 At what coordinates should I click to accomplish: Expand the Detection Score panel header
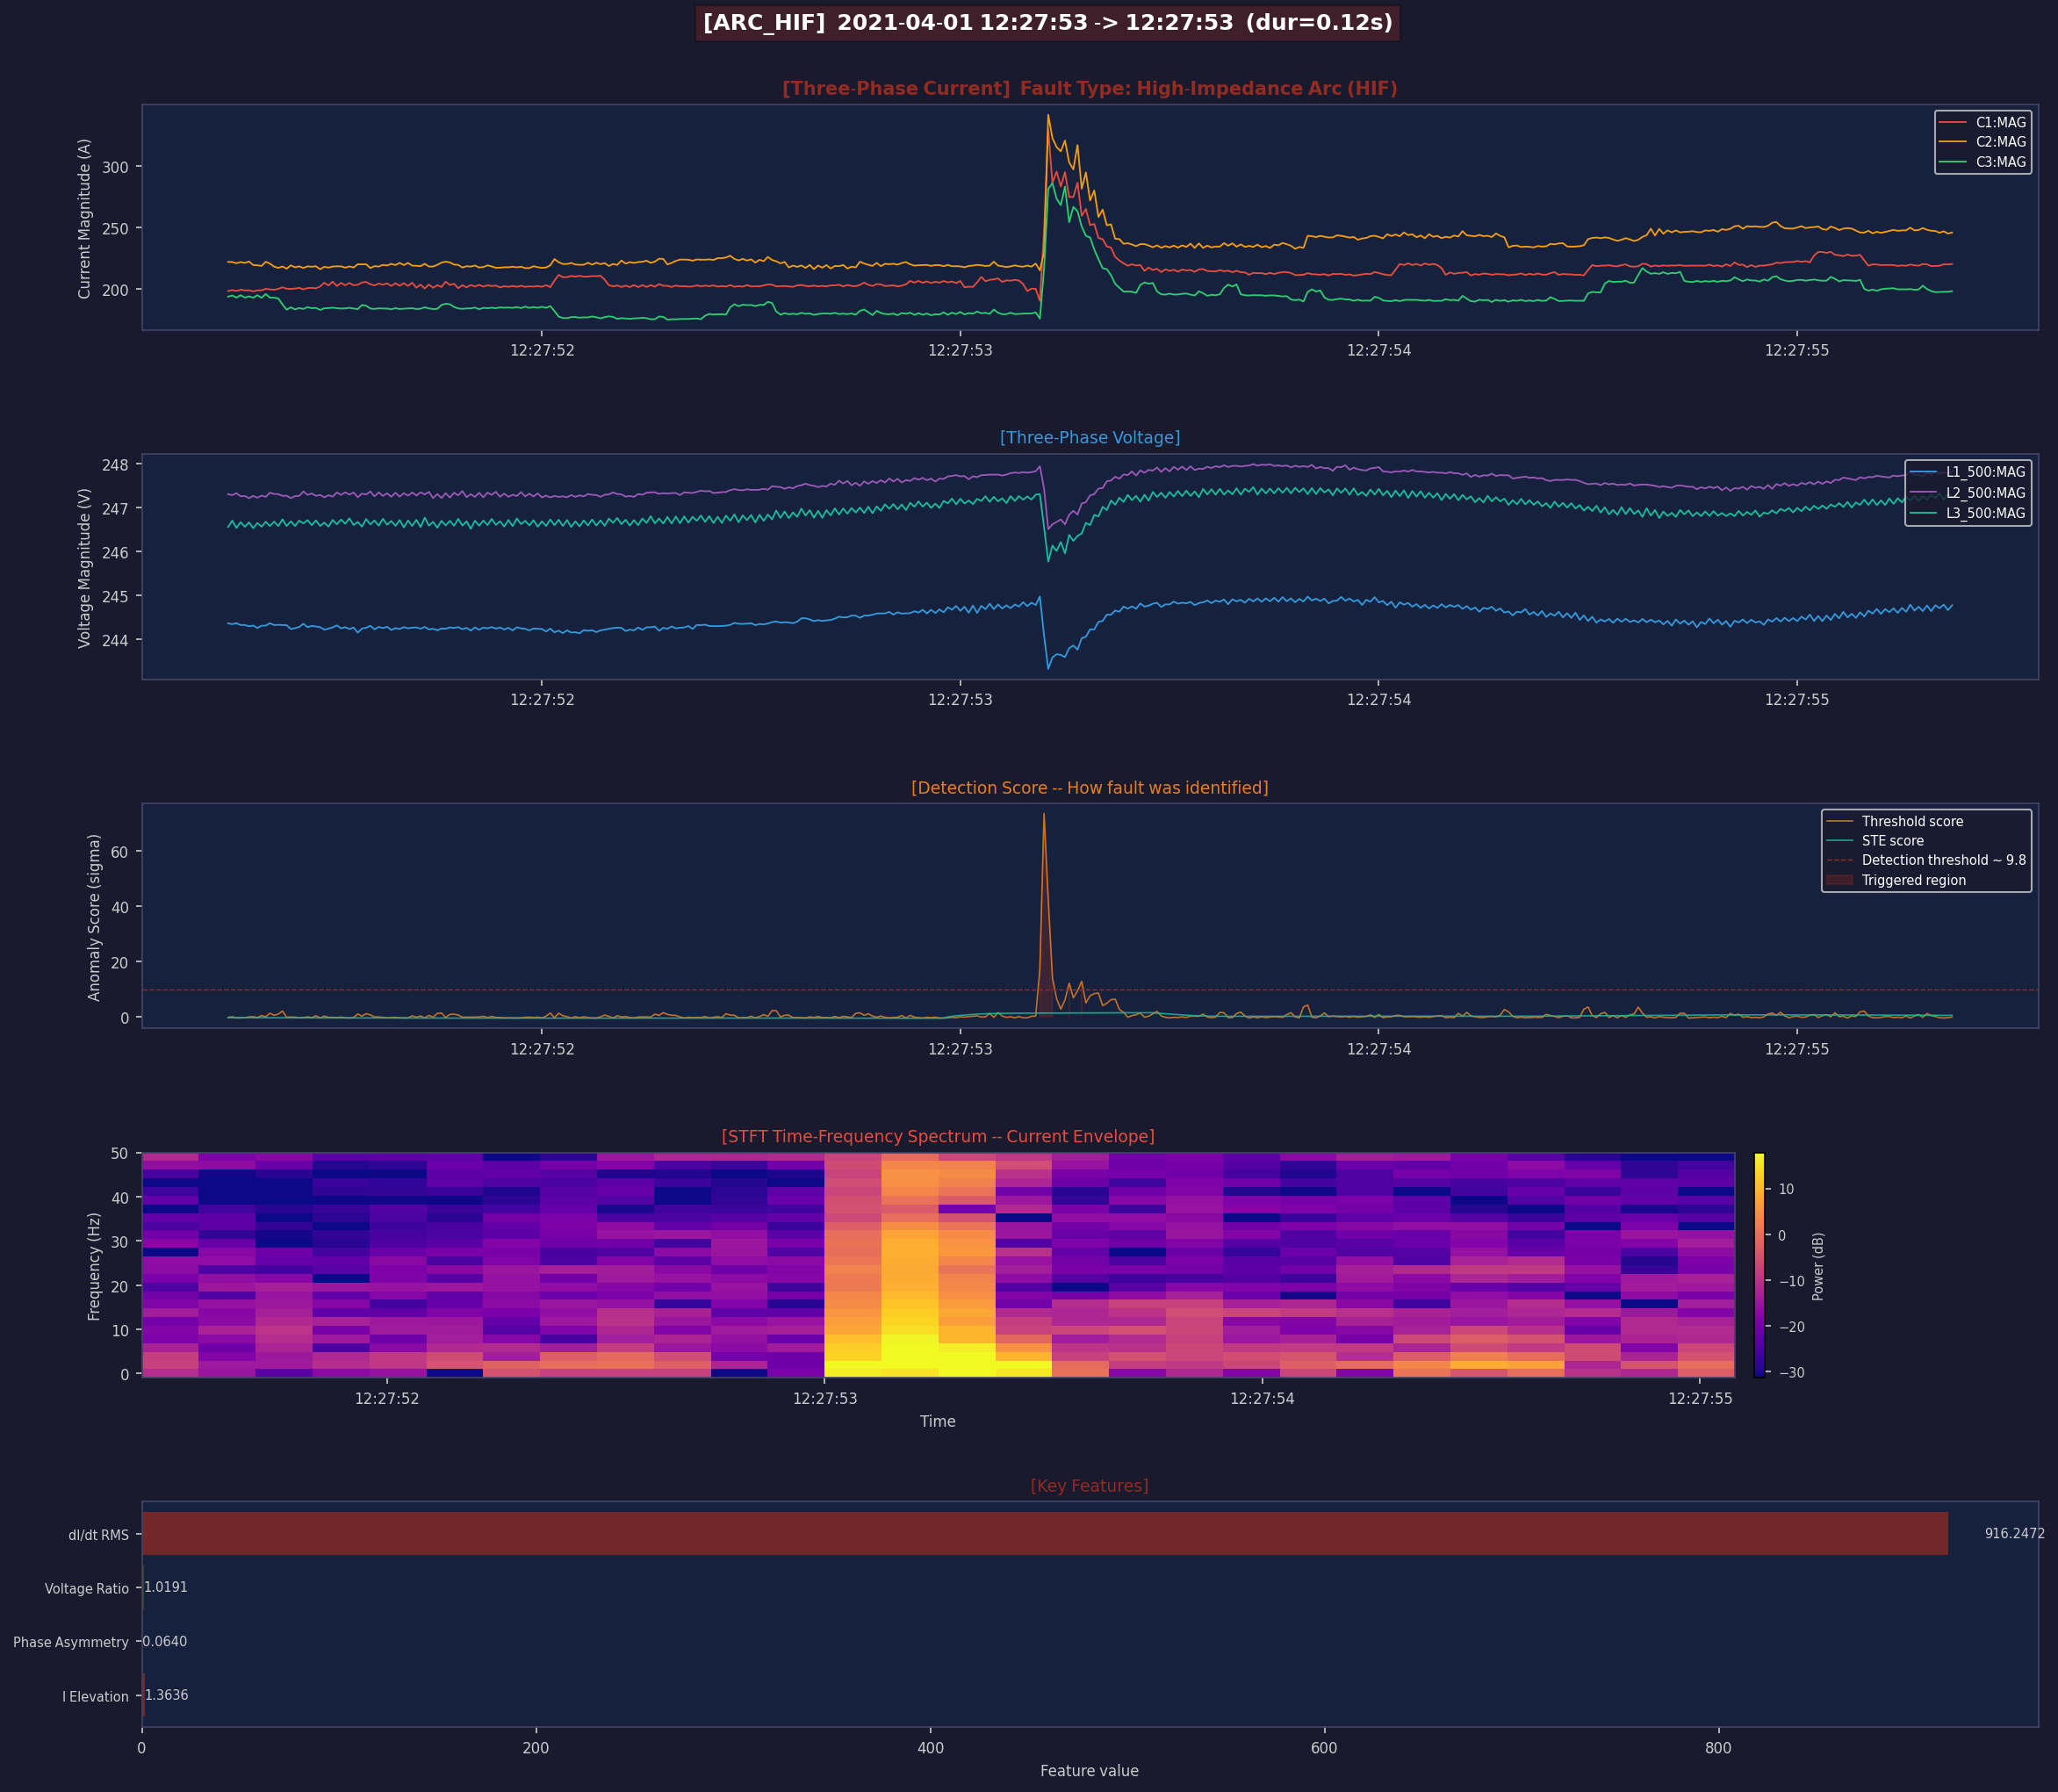point(1089,787)
